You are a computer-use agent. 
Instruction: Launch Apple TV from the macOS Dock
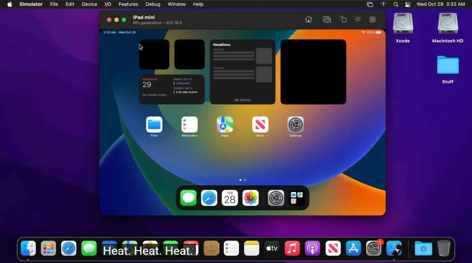[272, 248]
